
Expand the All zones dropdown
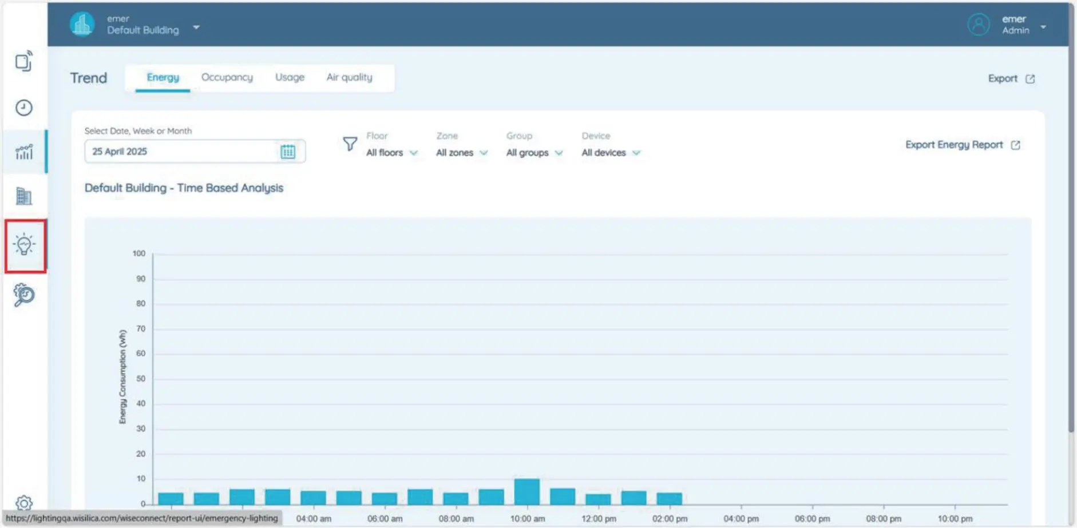pyautogui.click(x=461, y=153)
